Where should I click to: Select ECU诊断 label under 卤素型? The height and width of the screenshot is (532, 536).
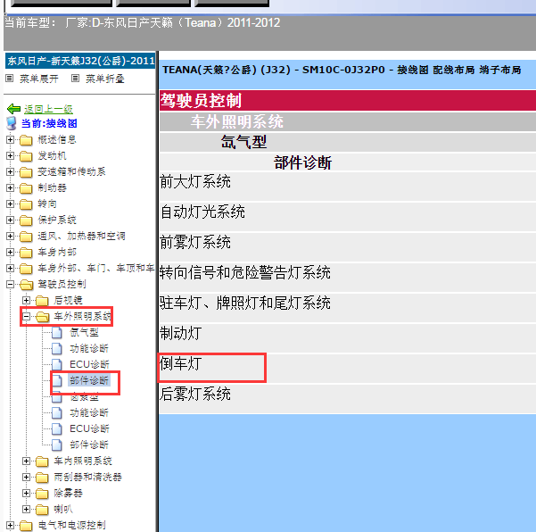pos(89,428)
